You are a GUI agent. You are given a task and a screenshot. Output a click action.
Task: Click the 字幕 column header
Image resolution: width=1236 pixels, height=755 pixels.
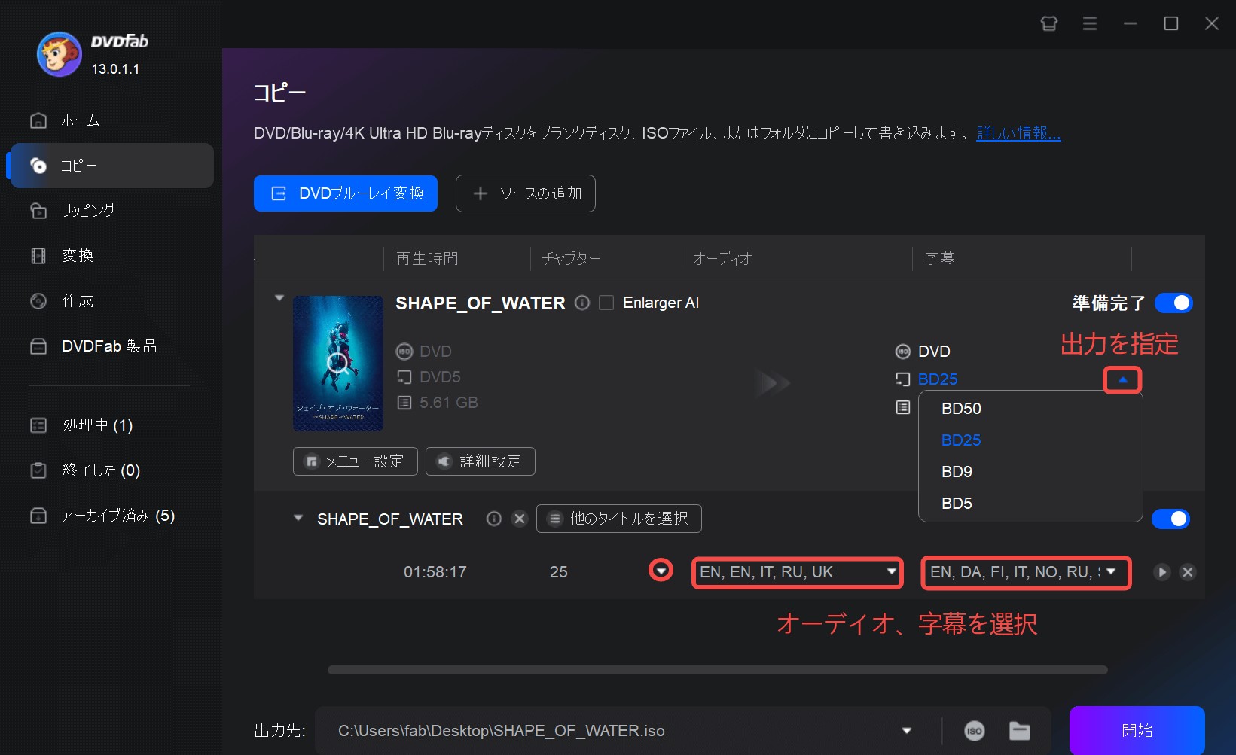pyautogui.click(x=939, y=259)
